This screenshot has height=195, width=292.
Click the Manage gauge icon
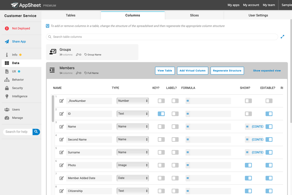(7, 118)
